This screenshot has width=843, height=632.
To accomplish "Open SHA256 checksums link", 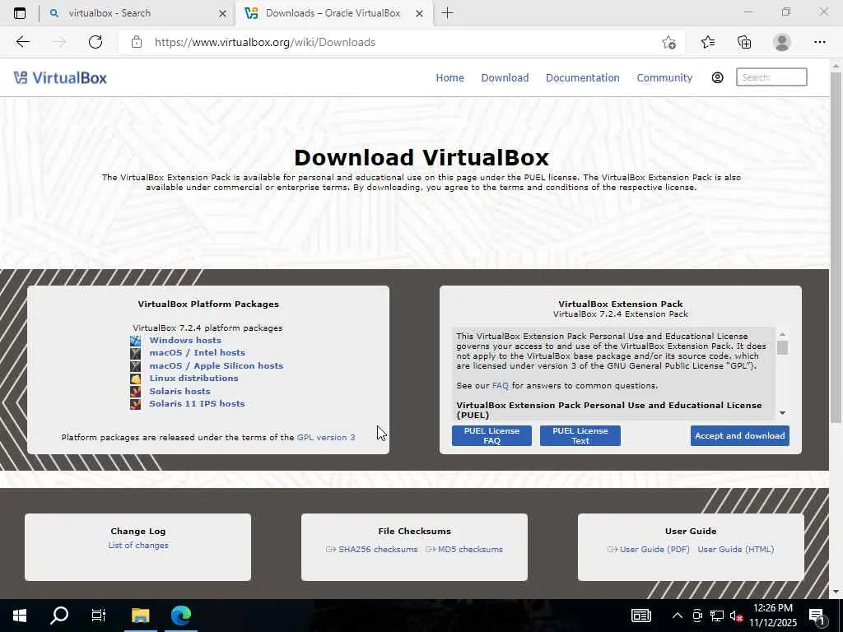I will click(x=378, y=549).
